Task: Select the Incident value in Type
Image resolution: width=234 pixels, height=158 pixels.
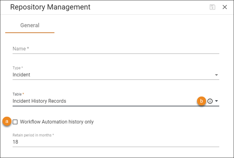Action: [x=21, y=75]
